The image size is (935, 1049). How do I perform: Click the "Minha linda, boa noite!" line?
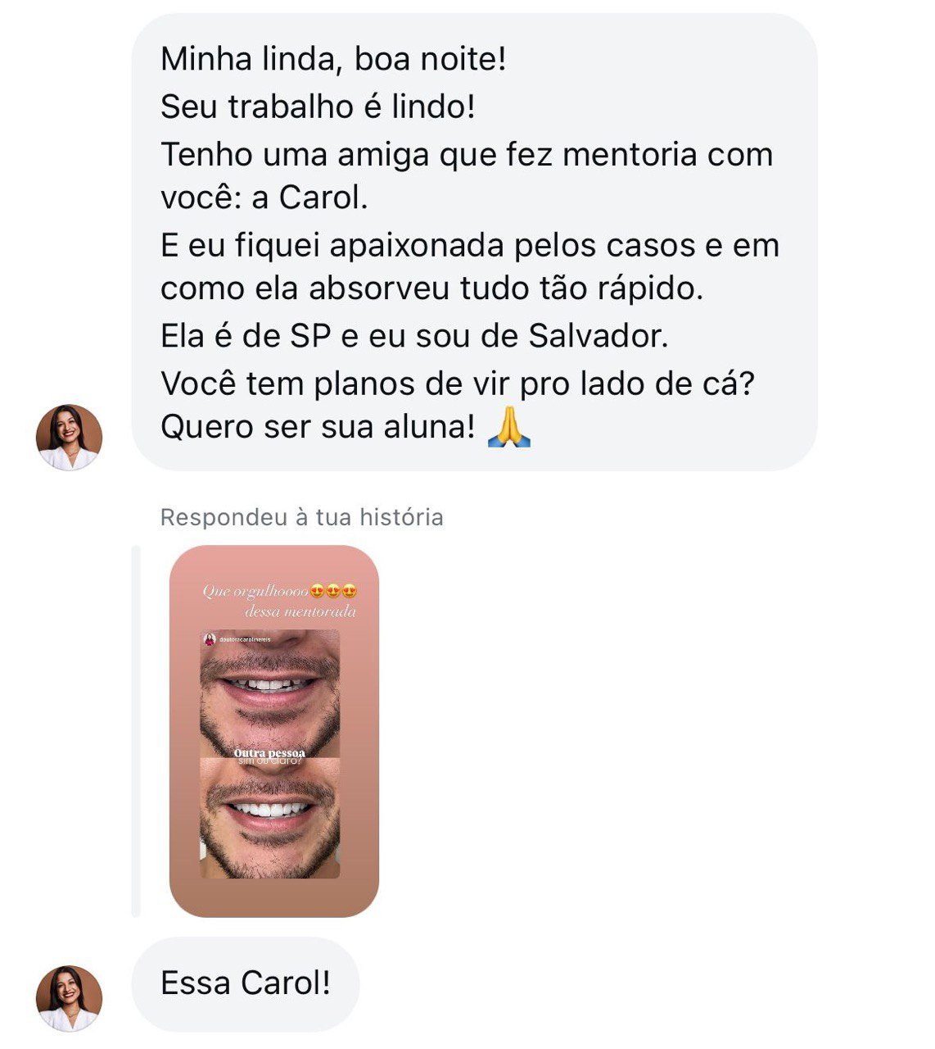point(333,59)
